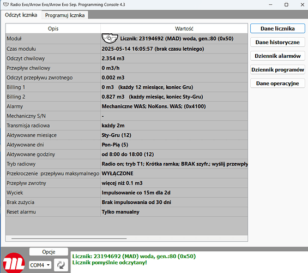The width and height of the screenshot is (308, 273).
Task: Minimize the Programming Console window
Action: point(270,4)
